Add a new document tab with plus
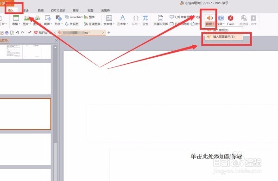278x181 pixels. tap(109, 33)
